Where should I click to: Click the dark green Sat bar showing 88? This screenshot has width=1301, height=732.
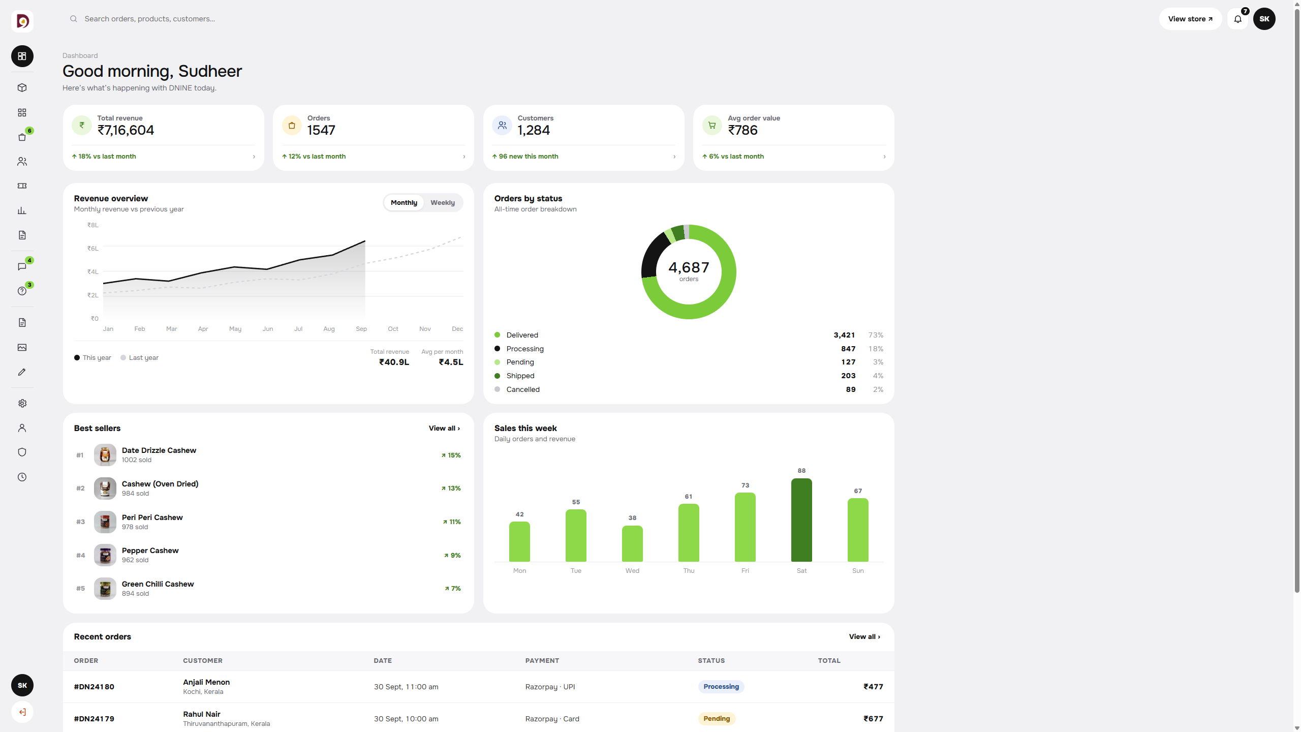pyautogui.click(x=801, y=520)
